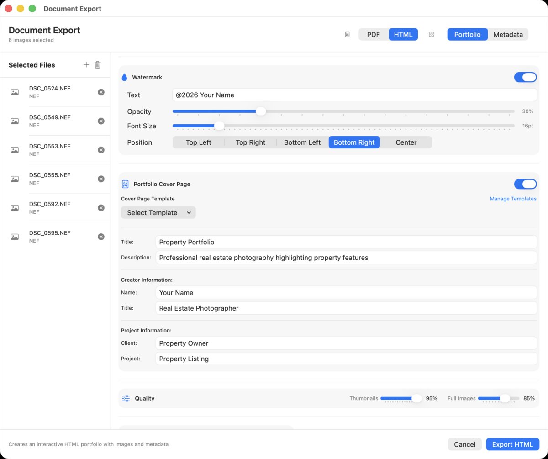Click the Quality sliders icon

pyautogui.click(x=125, y=398)
